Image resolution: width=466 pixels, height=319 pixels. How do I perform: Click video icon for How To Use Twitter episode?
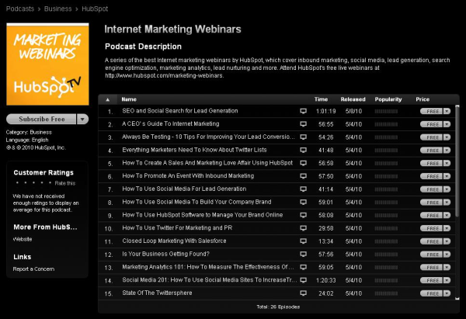pyautogui.click(x=304, y=227)
